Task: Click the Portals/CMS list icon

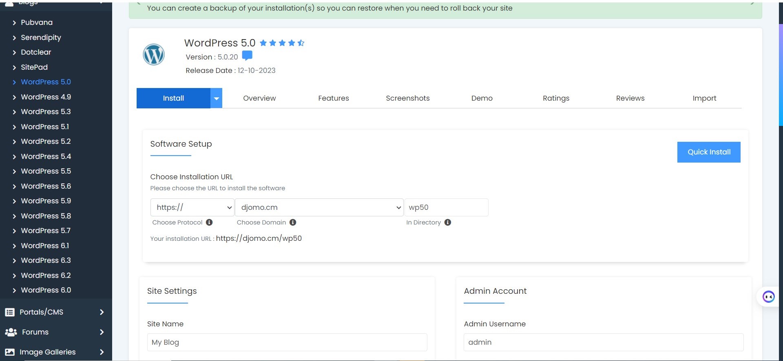Action: 10,312
